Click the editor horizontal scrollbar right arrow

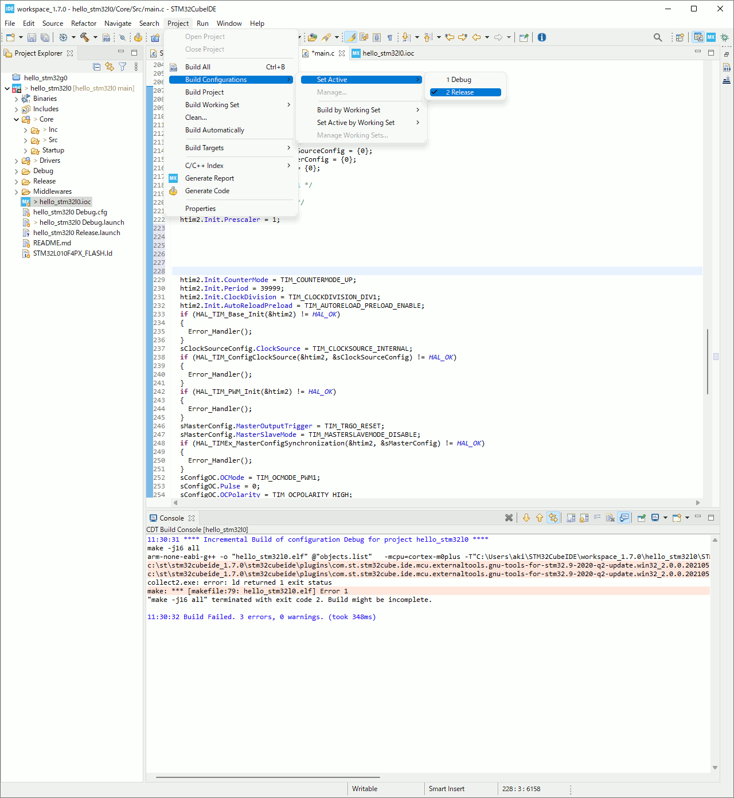pyautogui.click(x=698, y=503)
